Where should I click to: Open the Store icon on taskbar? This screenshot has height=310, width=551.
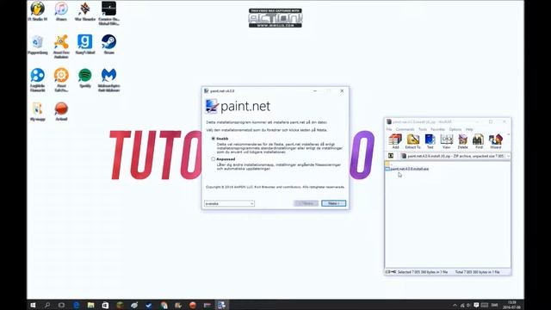tap(105, 305)
